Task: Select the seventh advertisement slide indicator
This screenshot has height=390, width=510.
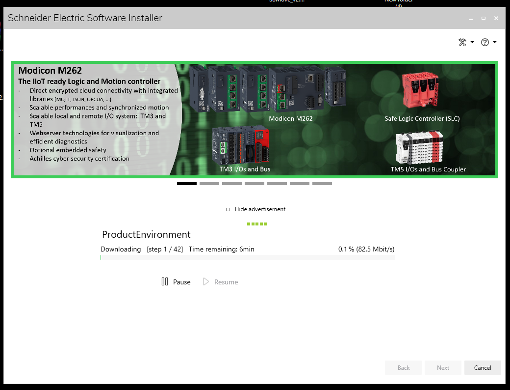Action: (x=322, y=184)
